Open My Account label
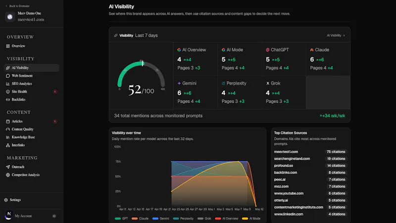The height and width of the screenshot is (223, 396). click(23, 216)
